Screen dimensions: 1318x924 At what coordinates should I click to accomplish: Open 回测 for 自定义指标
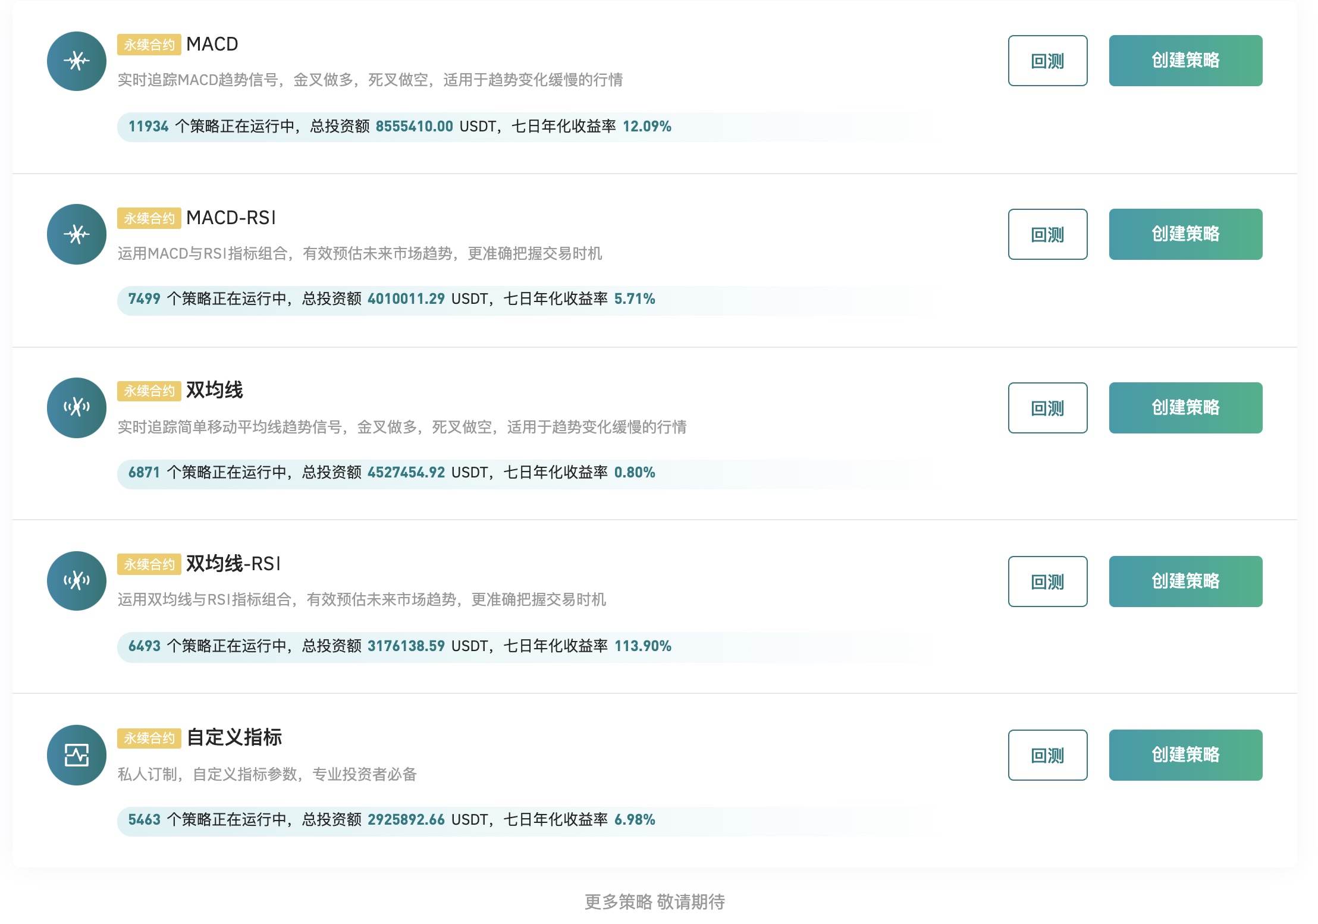point(1047,755)
